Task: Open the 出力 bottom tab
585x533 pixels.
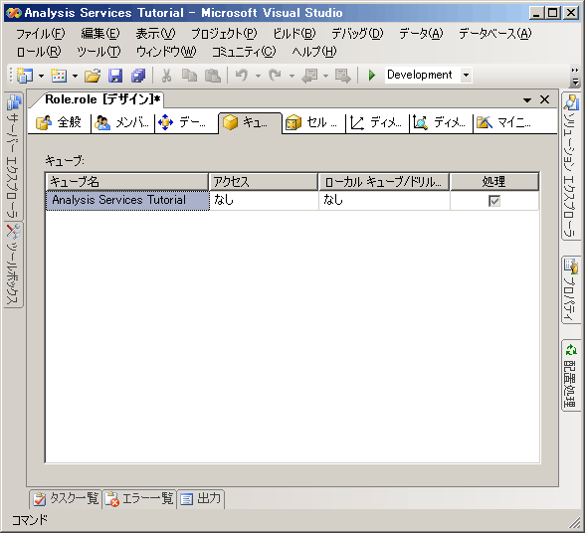Action: (x=201, y=498)
